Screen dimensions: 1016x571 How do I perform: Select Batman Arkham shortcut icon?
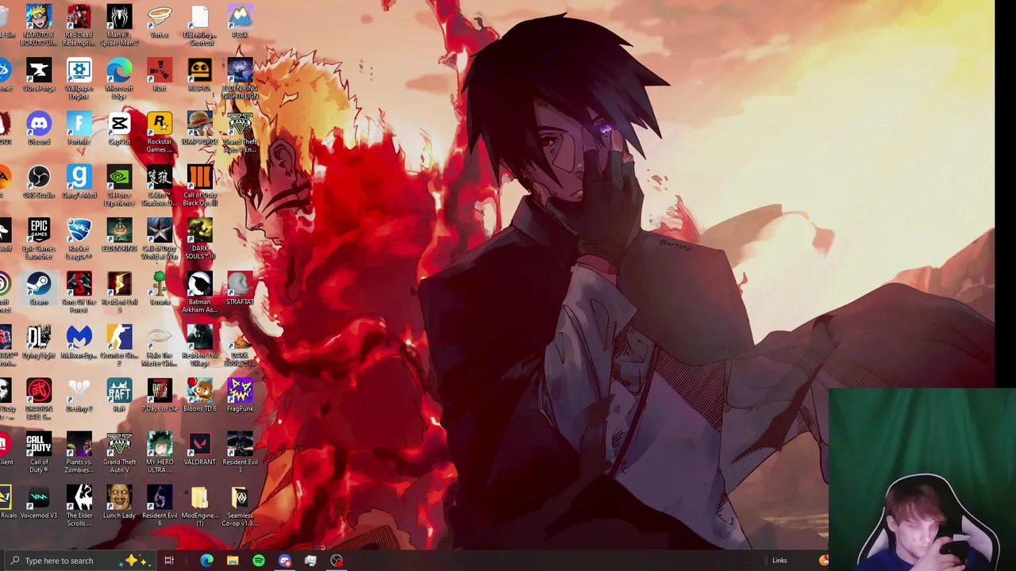(x=199, y=291)
